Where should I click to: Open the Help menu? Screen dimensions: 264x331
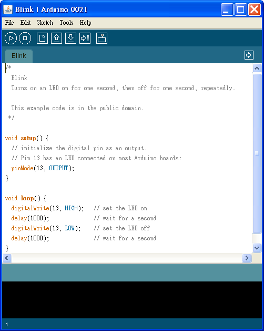coord(85,23)
